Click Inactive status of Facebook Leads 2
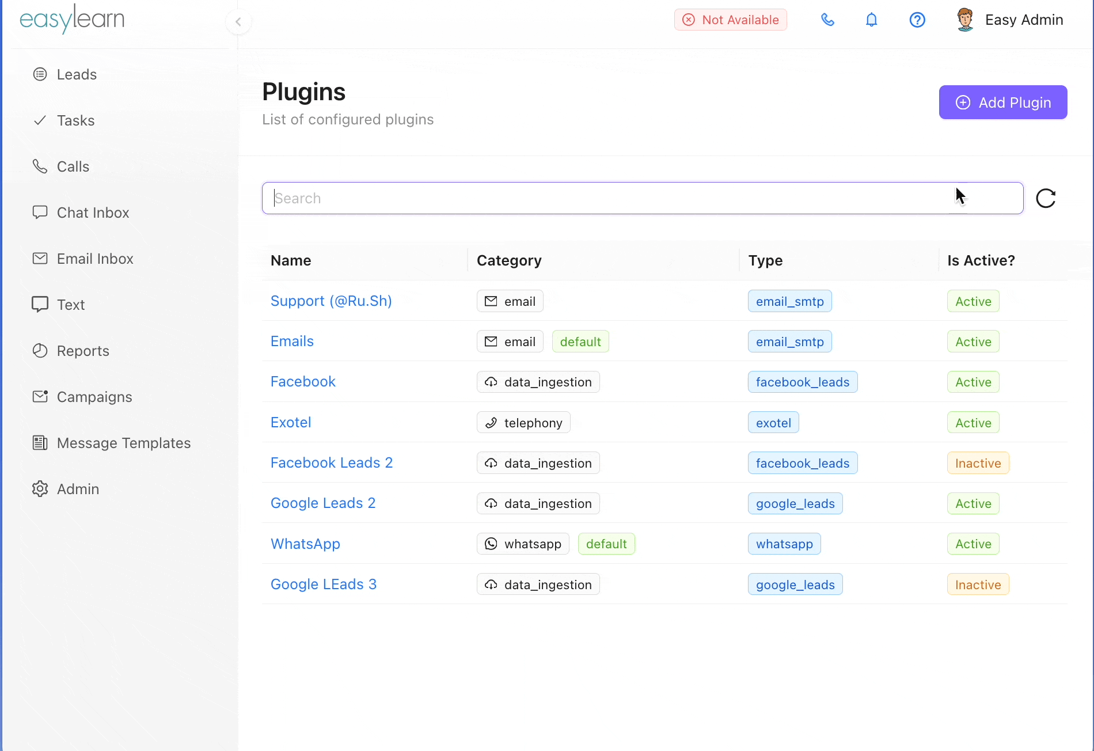 978,464
